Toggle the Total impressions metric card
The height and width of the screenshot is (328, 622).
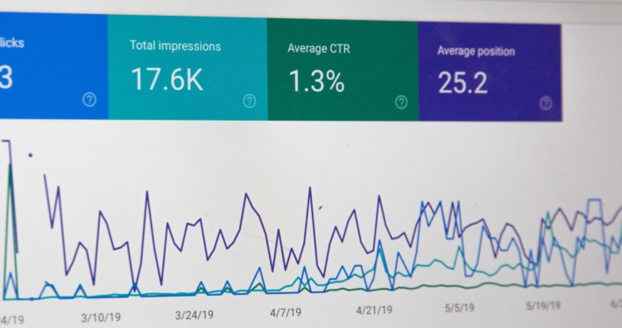(187, 67)
